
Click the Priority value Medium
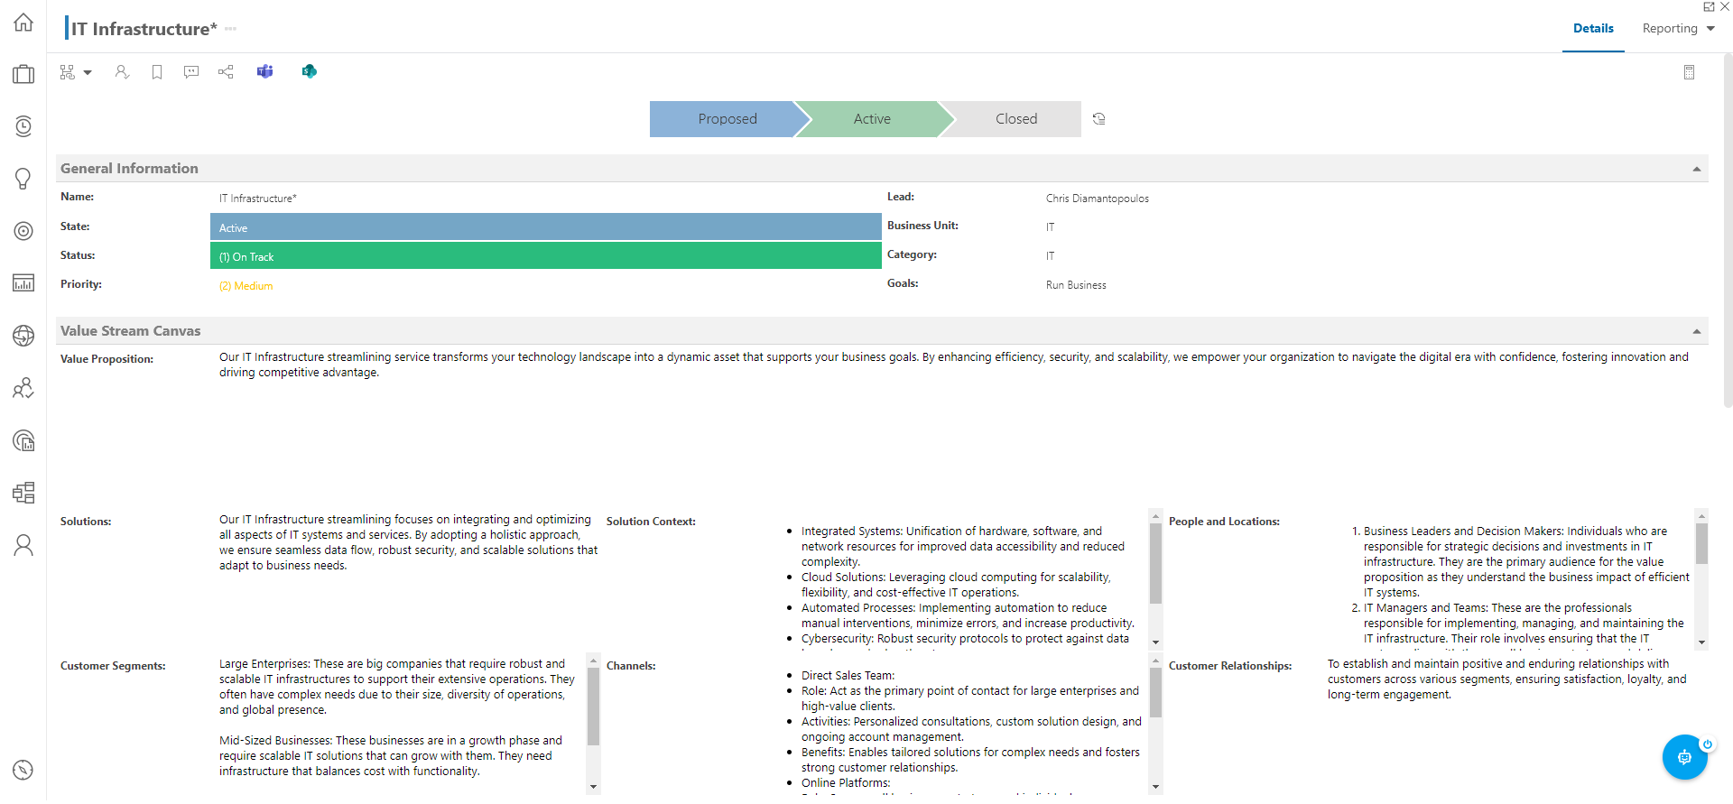point(246,286)
